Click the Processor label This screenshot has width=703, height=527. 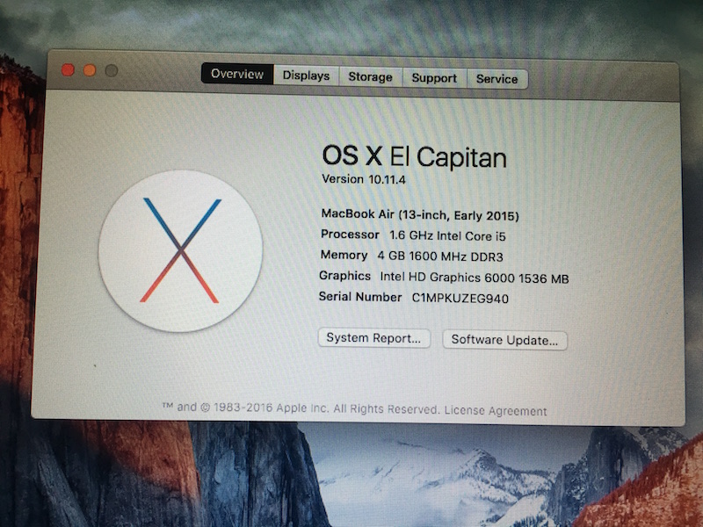(x=350, y=235)
